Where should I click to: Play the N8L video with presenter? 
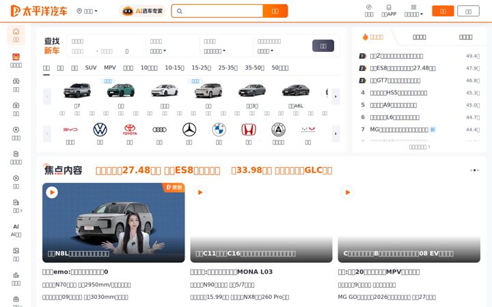(x=113, y=222)
